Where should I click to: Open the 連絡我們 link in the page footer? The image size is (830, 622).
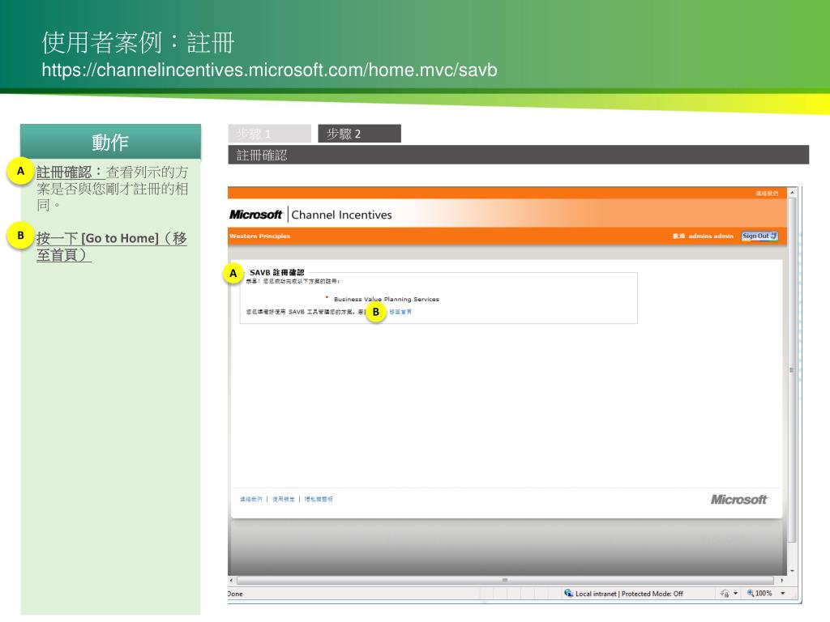pyautogui.click(x=251, y=499)
